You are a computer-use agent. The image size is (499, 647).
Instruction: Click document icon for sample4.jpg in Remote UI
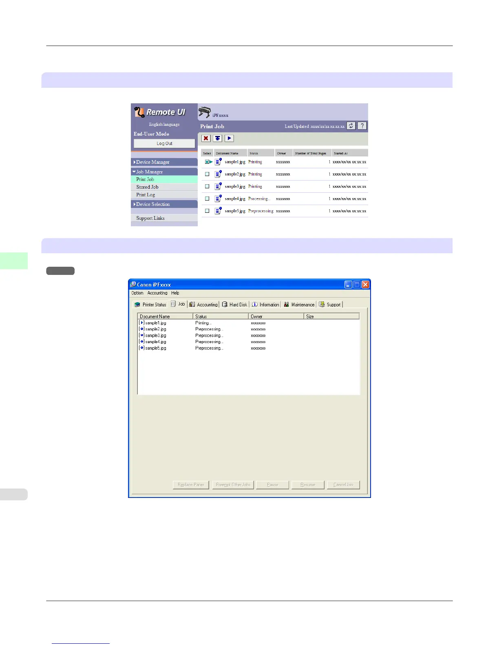(x=218, y=199)
